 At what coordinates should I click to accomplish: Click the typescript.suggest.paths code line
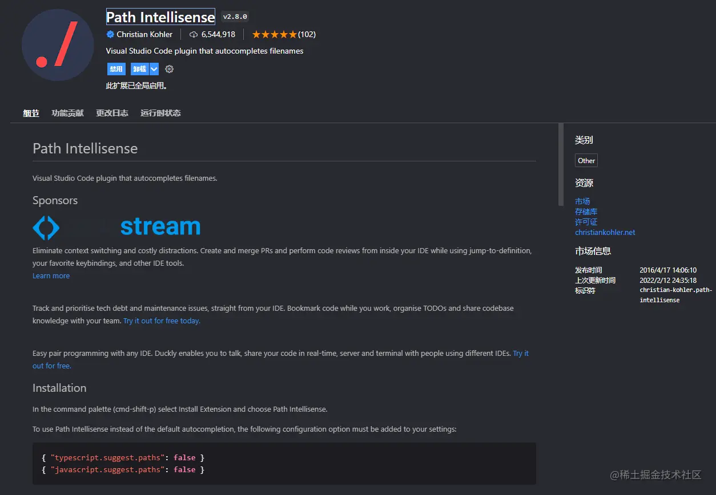(x=123, y=457)
